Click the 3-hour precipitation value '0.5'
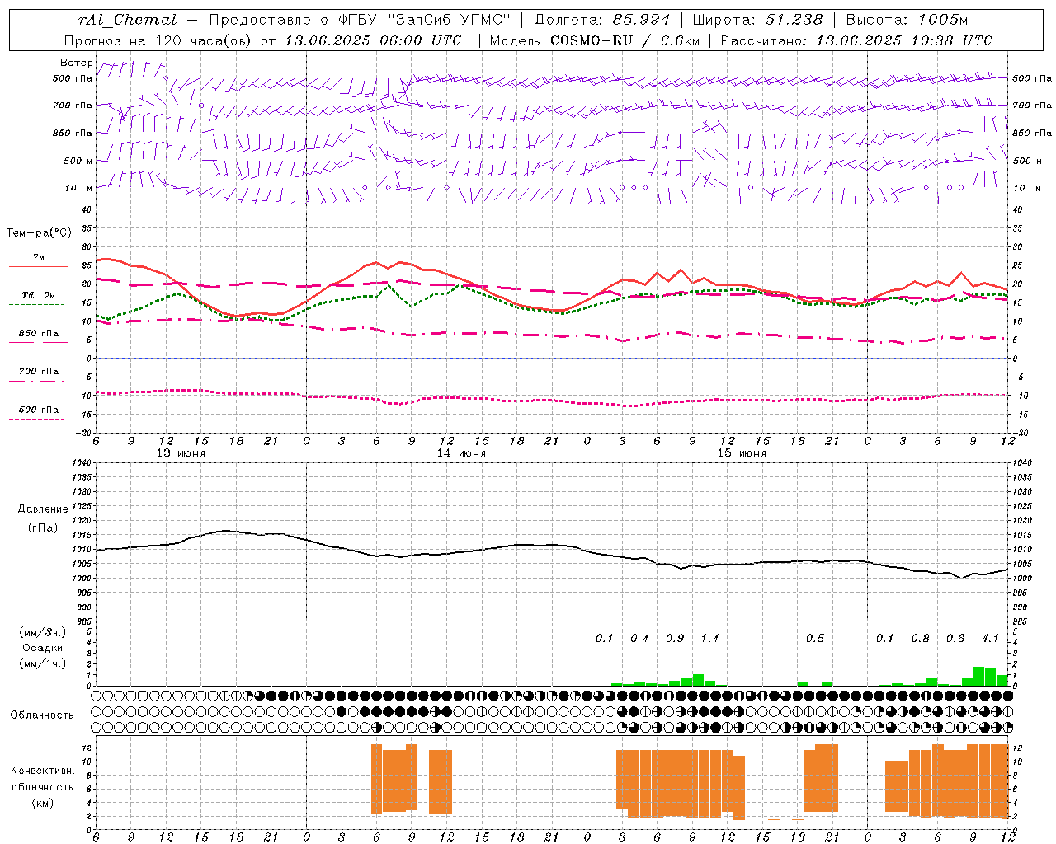The image size is (1056, 844). (x=815, y=639)
